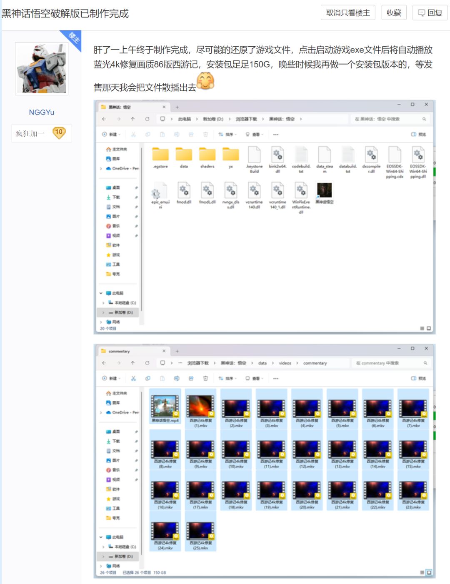Screen dimensions: 450x584
Task: Click the copy icon in the lower Explorer toolbar
Action: pos(147,378)
